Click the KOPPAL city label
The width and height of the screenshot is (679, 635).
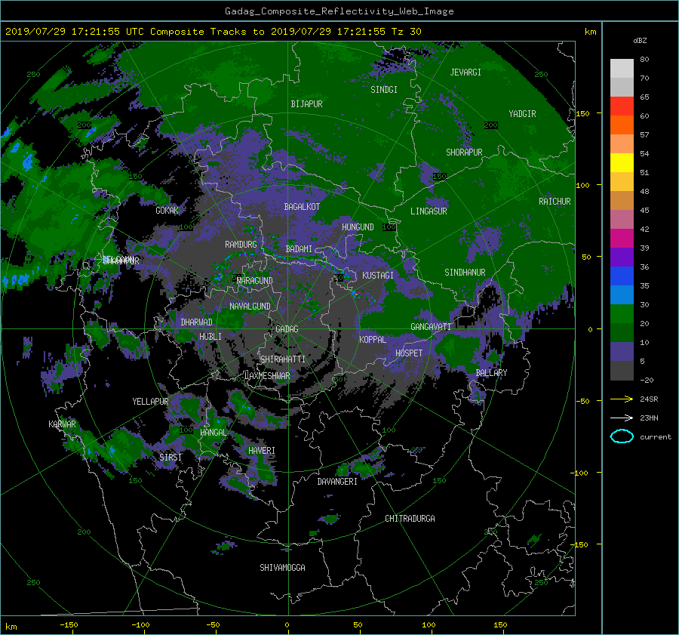[x=373, y=340]
